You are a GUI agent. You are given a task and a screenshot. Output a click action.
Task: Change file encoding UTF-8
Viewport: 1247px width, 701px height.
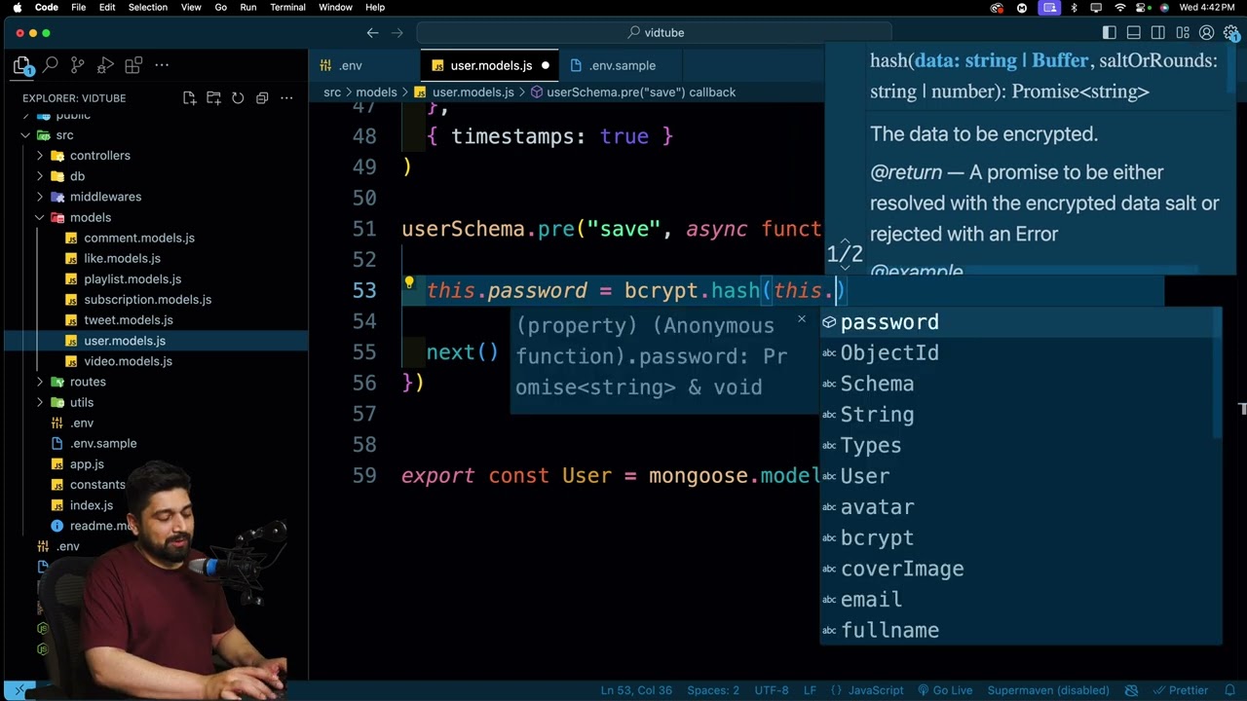[772, 690]
